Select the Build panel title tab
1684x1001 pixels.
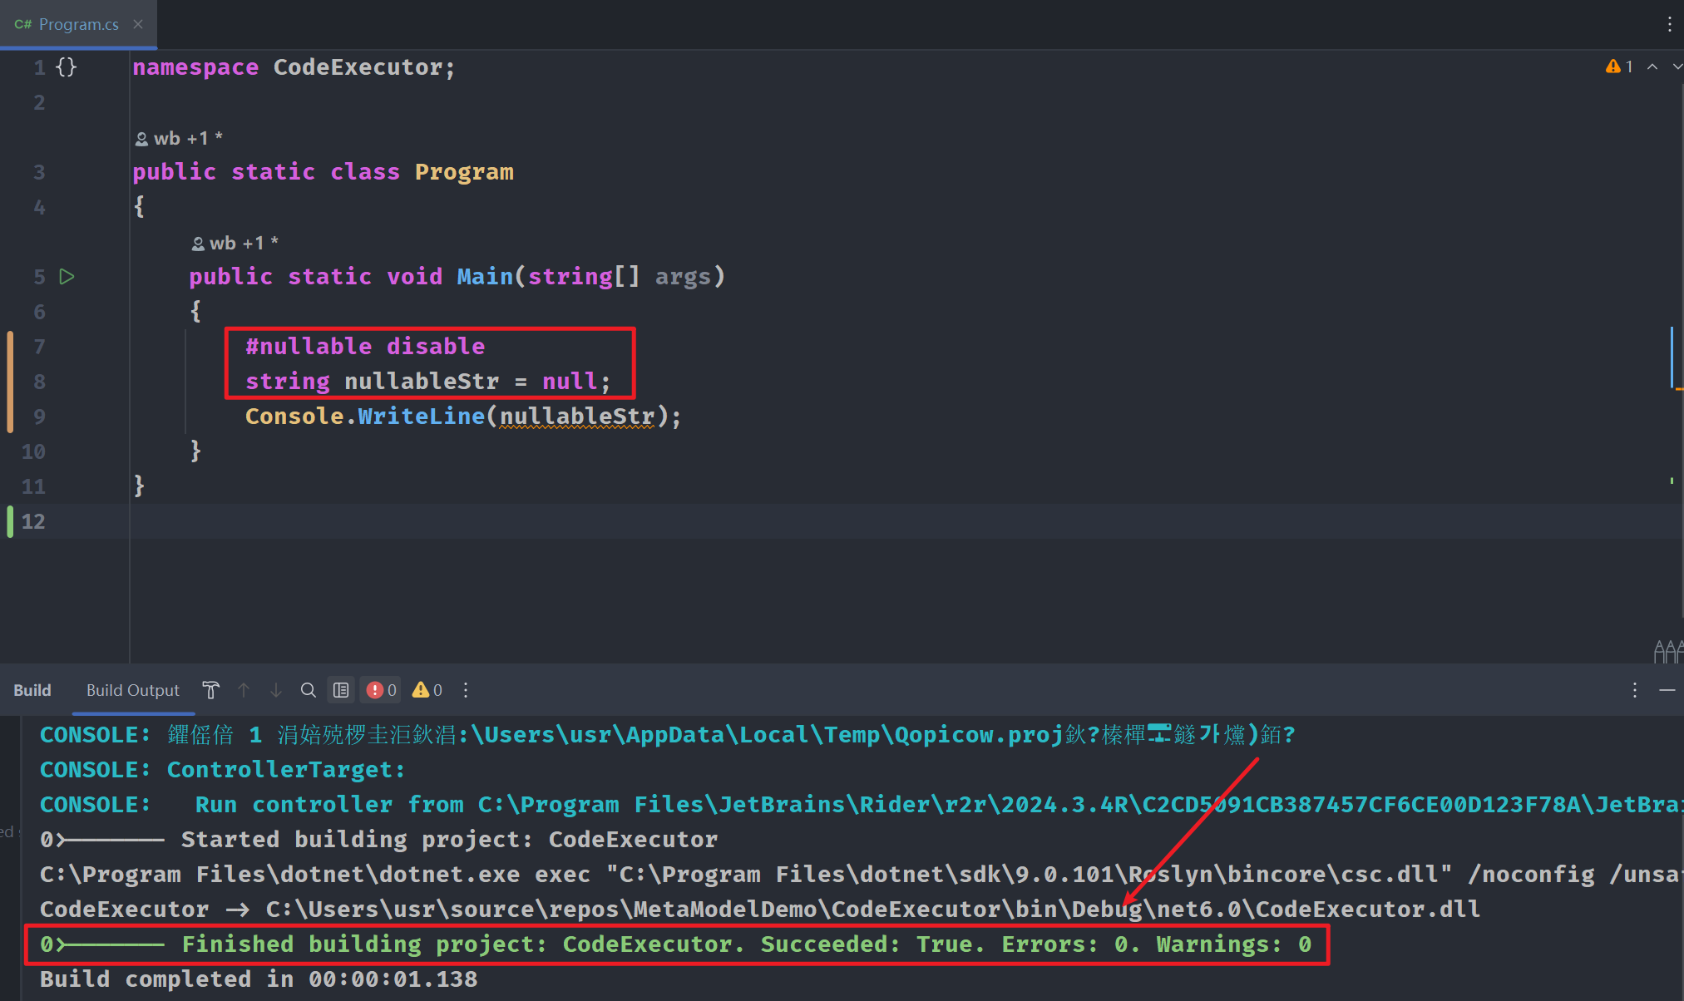pyautogui.click(x=32, y=690)
